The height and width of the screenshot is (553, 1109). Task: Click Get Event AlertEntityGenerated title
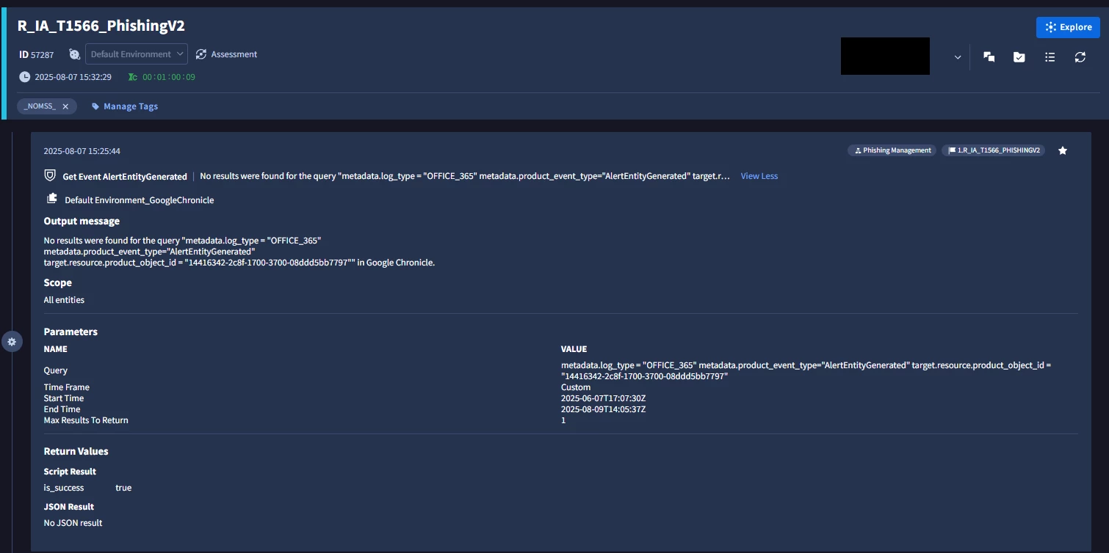coord(125,177)
